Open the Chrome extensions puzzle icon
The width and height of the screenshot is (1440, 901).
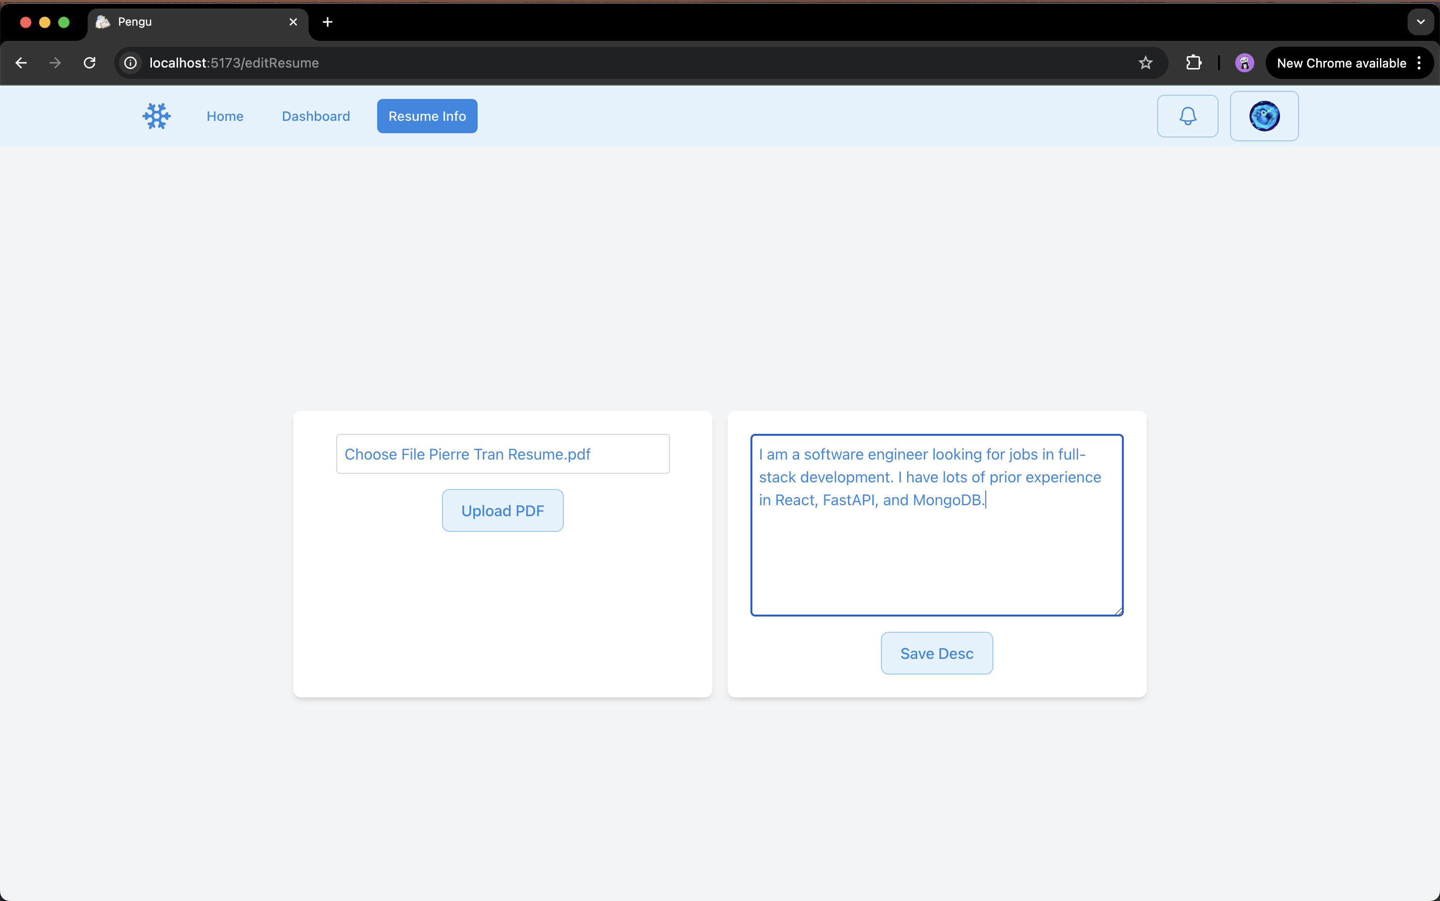(x=1193, y=63)
